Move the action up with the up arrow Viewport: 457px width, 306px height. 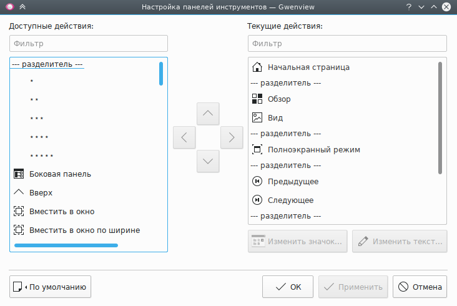tap(208, 114)
